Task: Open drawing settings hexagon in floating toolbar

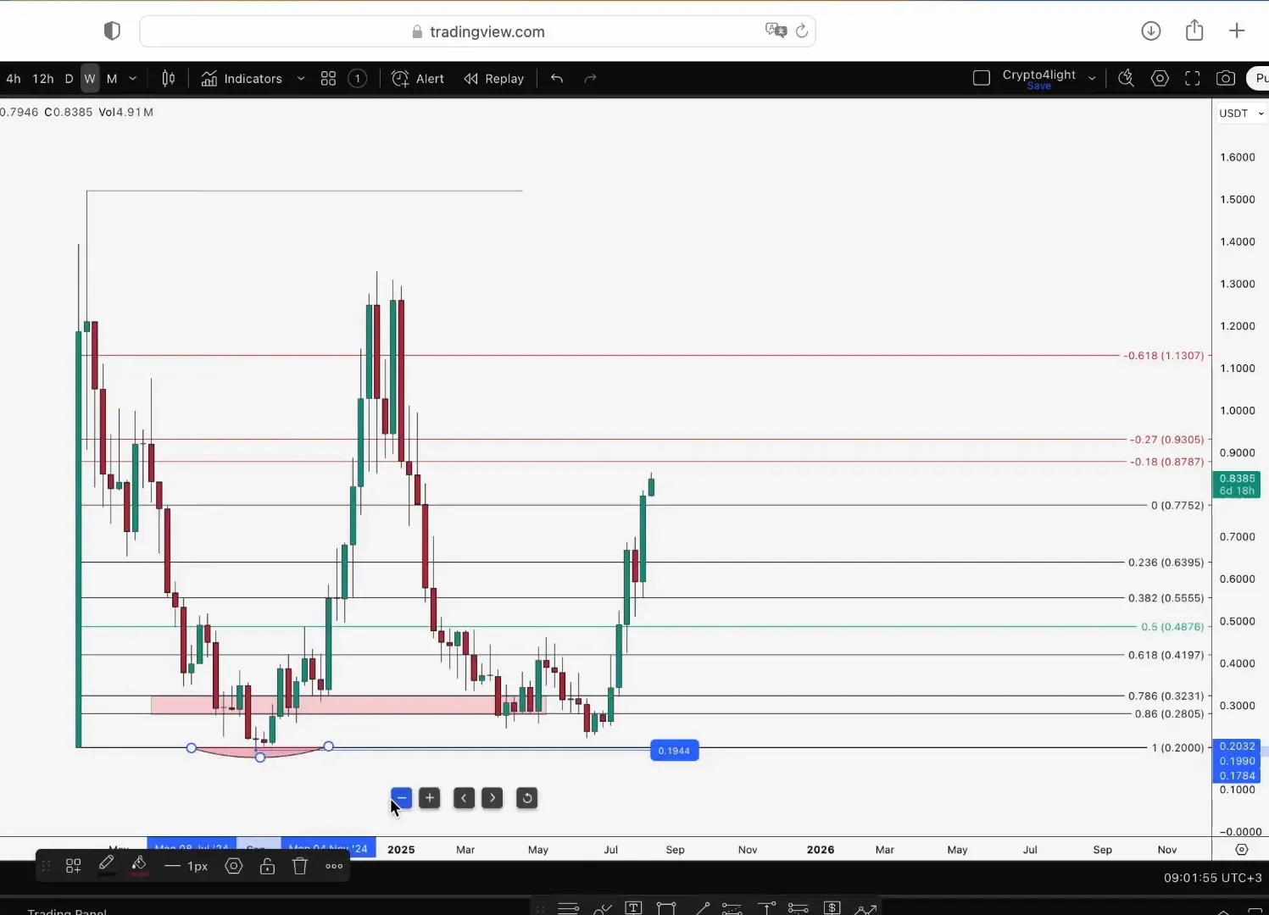Action: (234, 867)
